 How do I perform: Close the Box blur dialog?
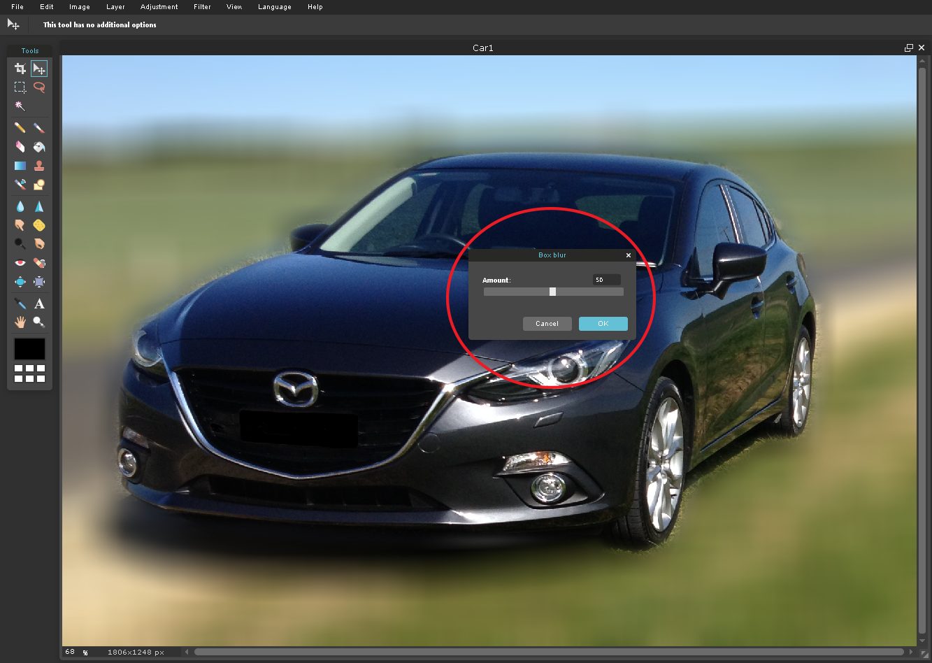pos(629,255)
